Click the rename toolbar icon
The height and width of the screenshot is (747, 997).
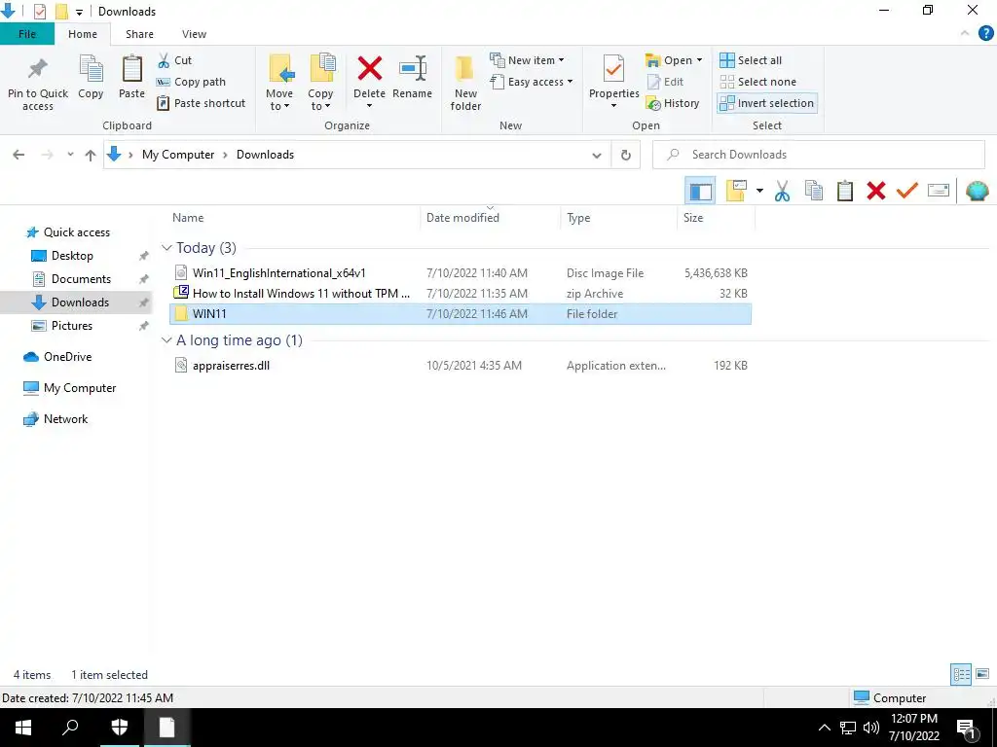tap(939, 191)
